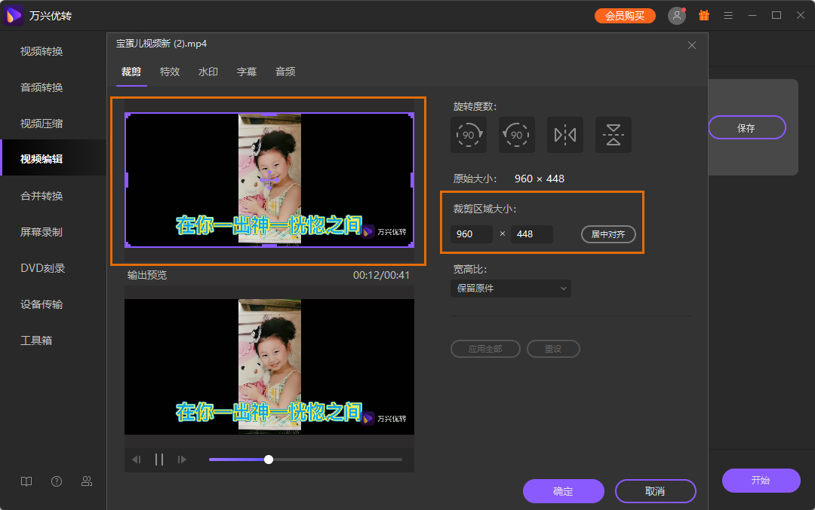Click the 居中对齐 center align button
The image size is (815, 510).
[x=608, y=234]
